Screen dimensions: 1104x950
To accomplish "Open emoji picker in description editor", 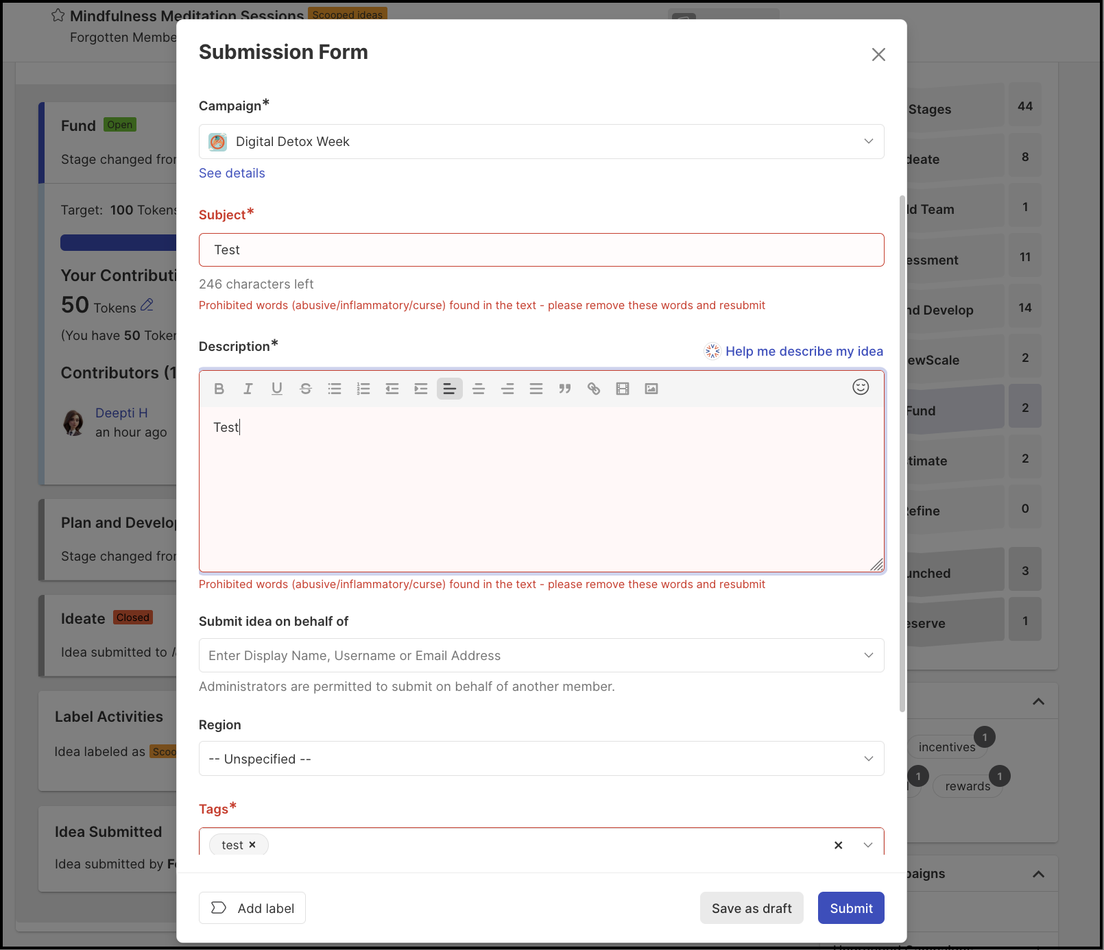I will tap(861, 387).
